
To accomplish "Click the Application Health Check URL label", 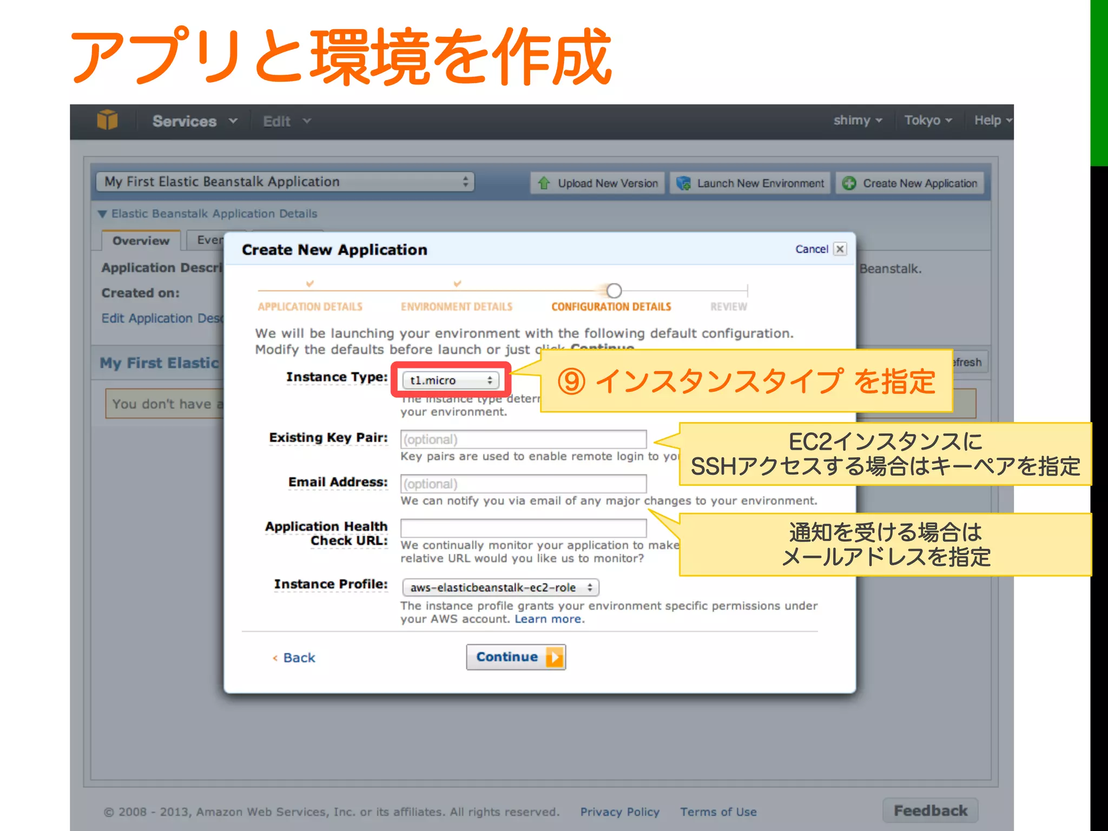I will pos(326,533).
